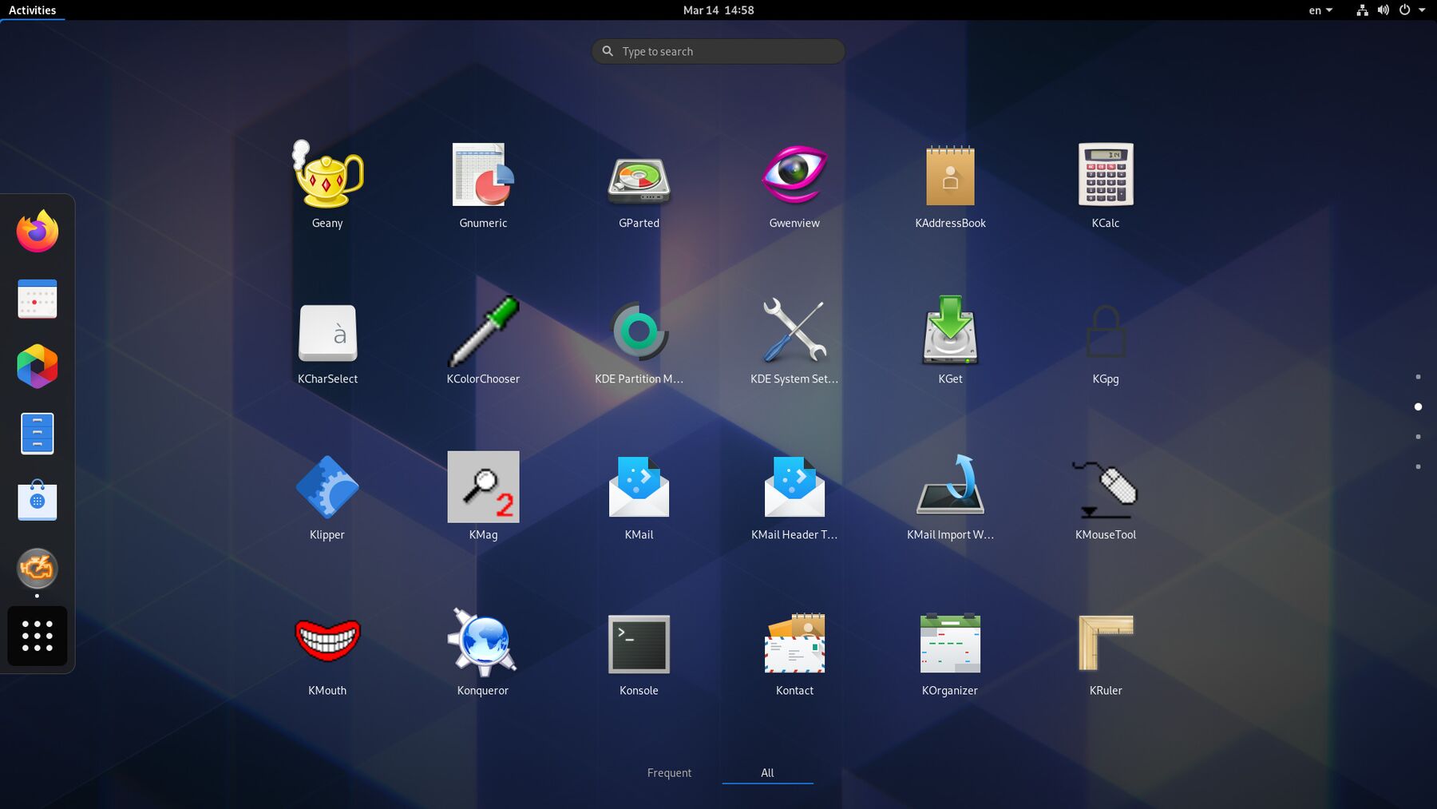Screen dimensions: 1437x809
Task: Open the system power menu arrow
Action: (x=1422, y=10)
